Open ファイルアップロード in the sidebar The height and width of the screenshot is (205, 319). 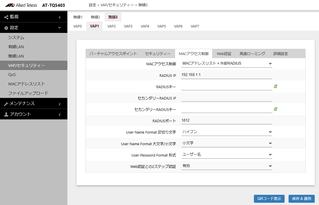[x=34, y=93]
